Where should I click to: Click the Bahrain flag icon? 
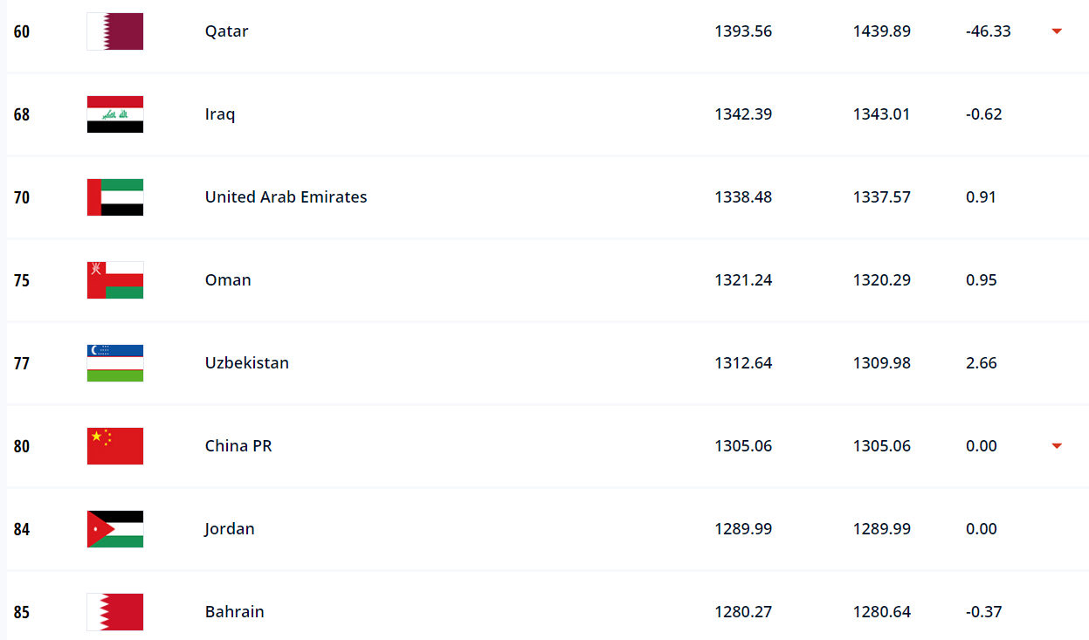(114, 612)
